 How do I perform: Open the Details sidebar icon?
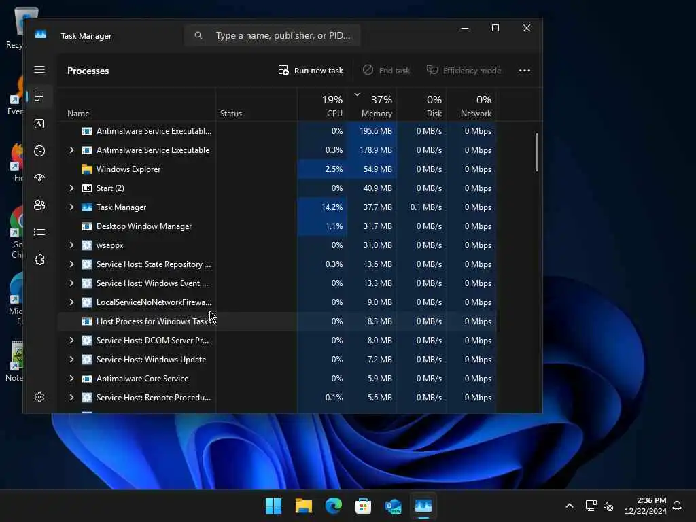coord(39,232)
